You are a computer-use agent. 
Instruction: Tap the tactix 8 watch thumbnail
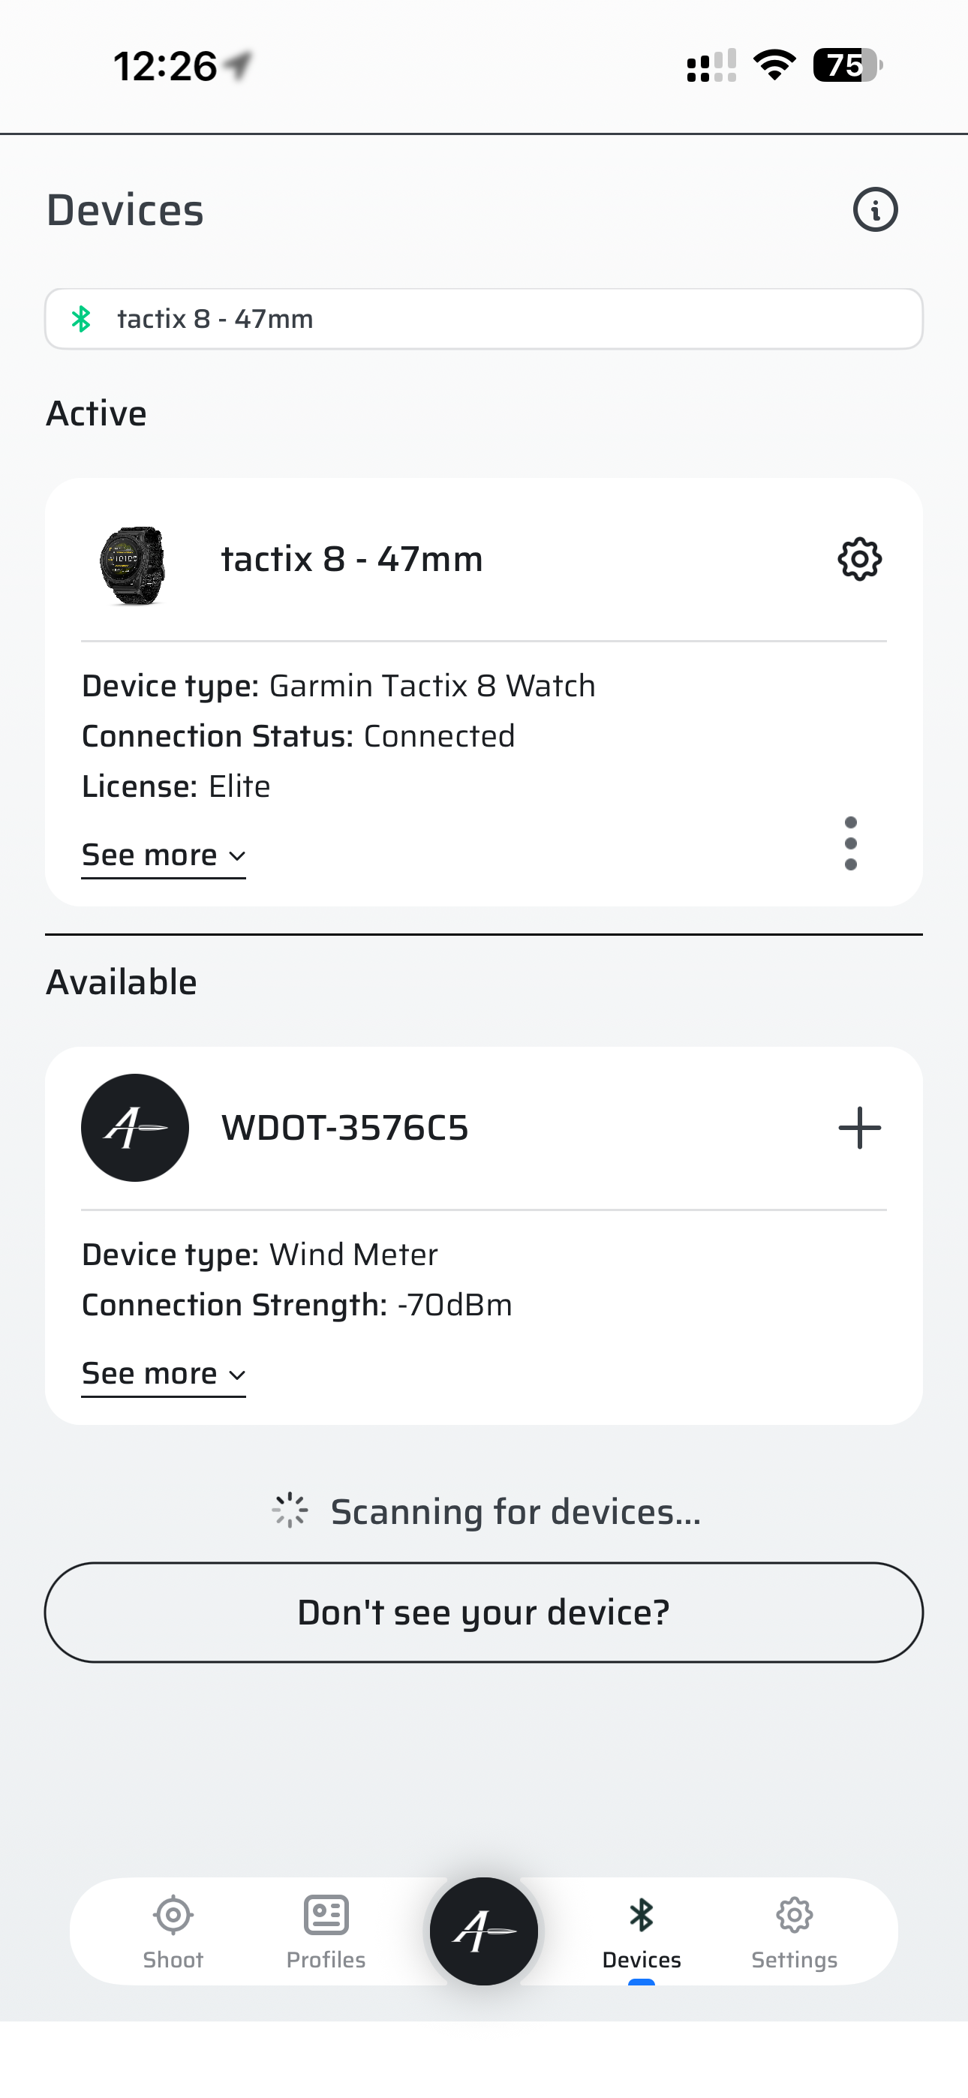pyautogui.click(x=133, y=565)
